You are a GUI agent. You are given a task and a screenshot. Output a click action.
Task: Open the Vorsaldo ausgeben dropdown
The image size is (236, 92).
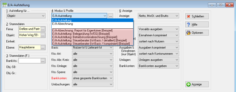click(158, 29)
